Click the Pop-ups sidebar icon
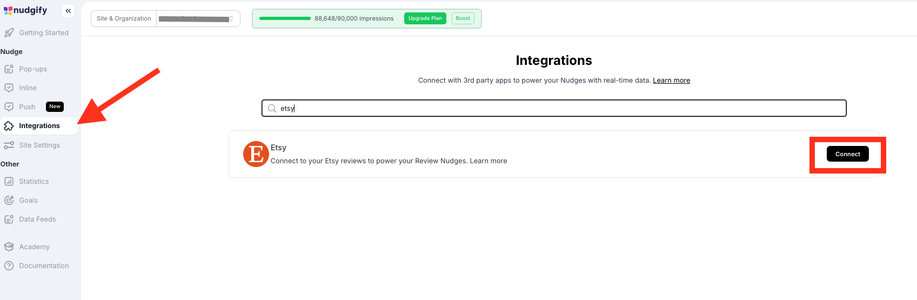This screenshot has height=300, width=917. (9, 69)
